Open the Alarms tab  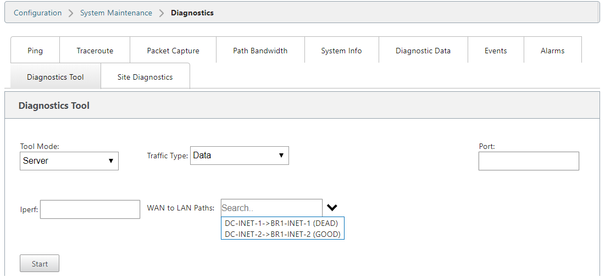pos(552,51)
